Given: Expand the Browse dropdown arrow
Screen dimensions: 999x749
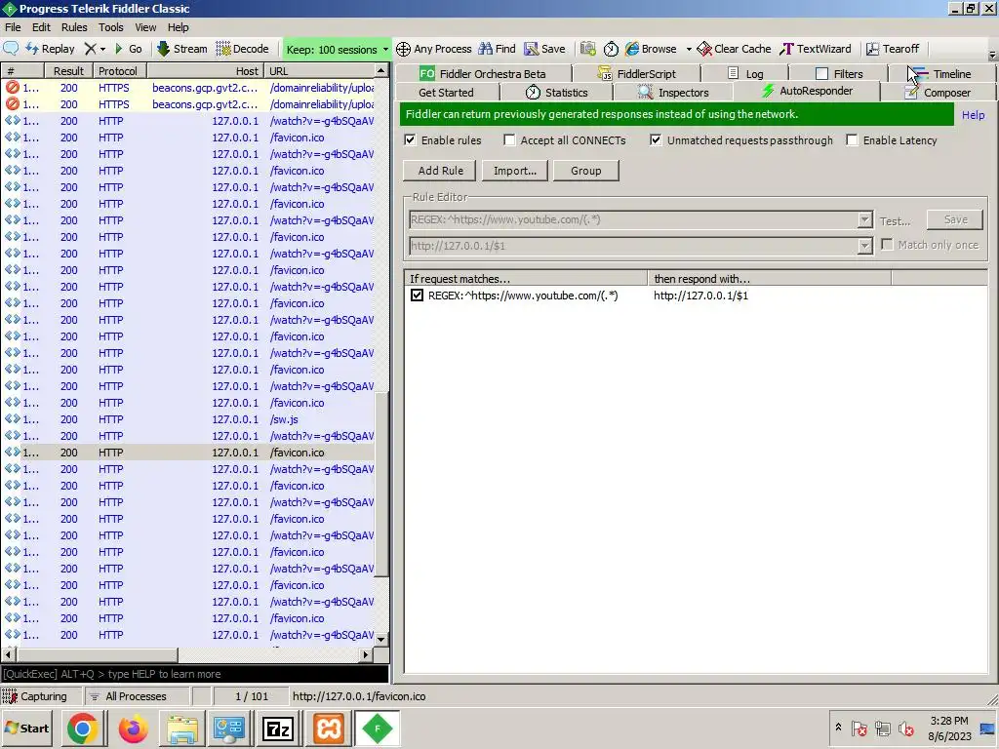Looking at the screenshot, I should tap(689, 49).
